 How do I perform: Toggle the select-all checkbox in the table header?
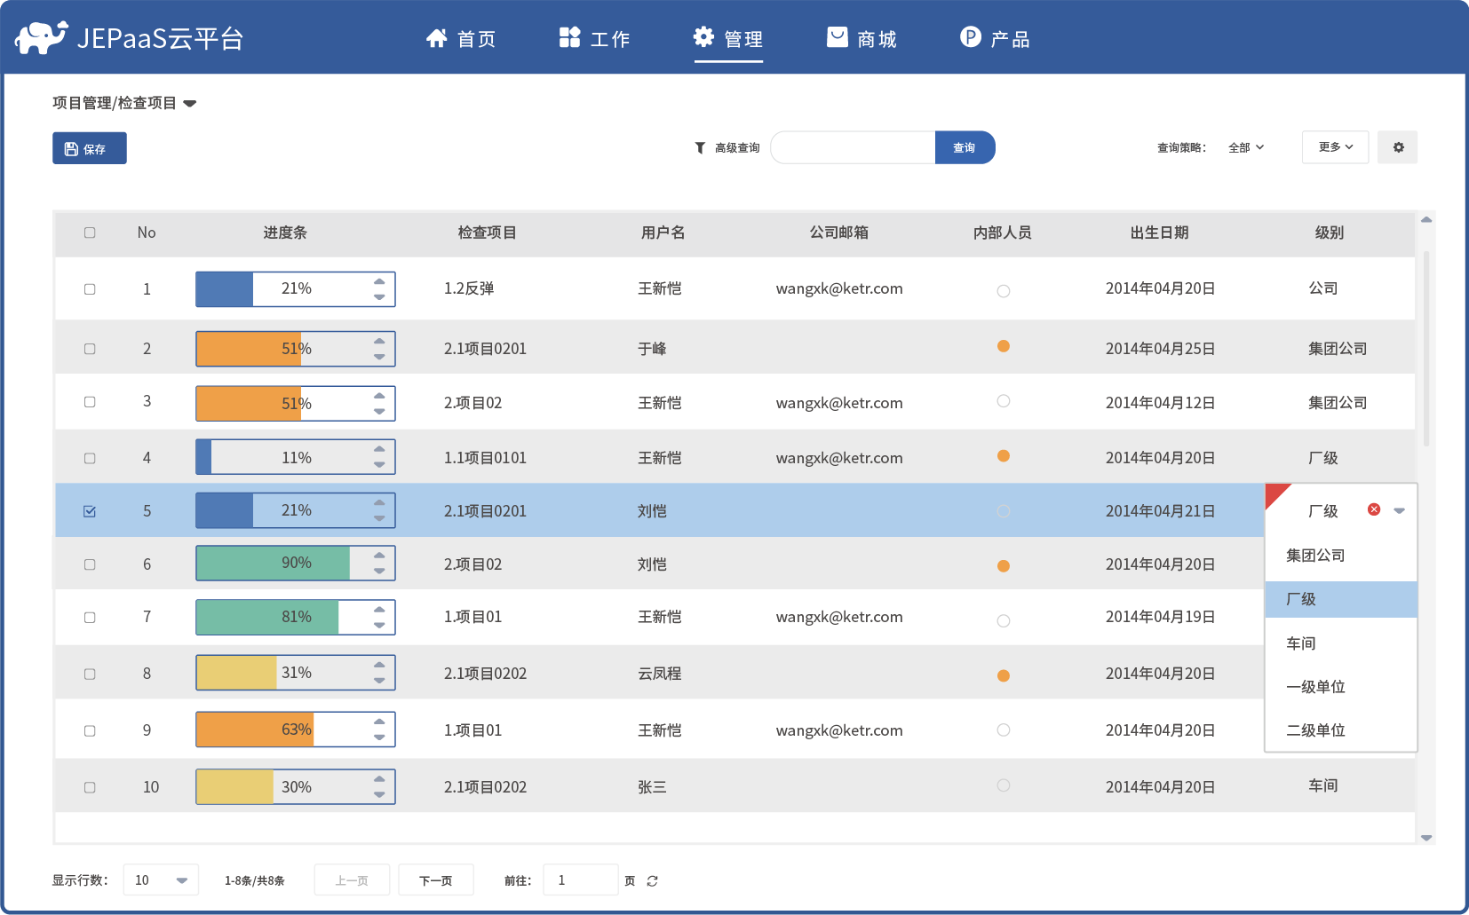[x=90, y=233]
